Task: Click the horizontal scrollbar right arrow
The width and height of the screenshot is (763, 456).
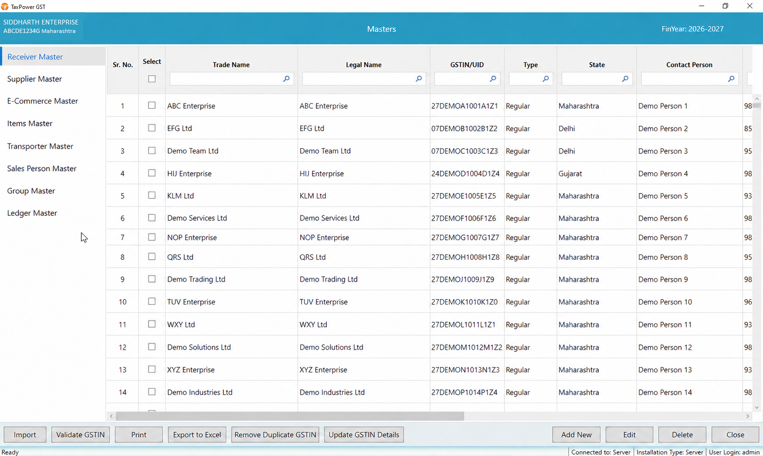Action: 747,416
